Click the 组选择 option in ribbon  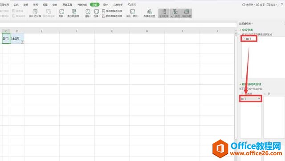click(18, 11)
